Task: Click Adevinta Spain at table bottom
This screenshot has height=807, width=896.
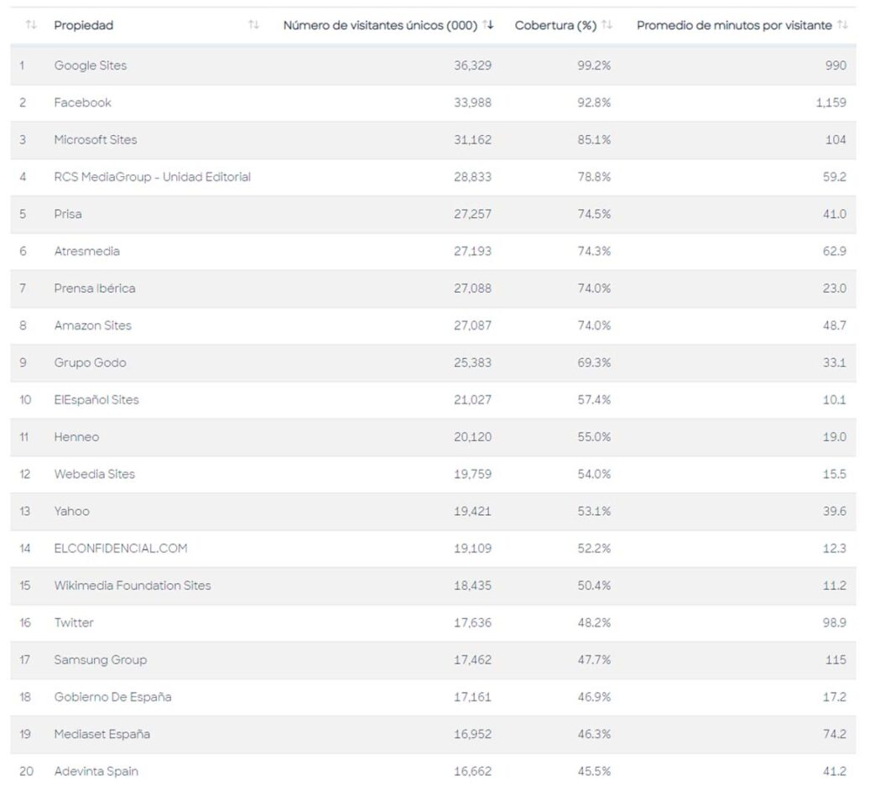Action: point(96,771)
